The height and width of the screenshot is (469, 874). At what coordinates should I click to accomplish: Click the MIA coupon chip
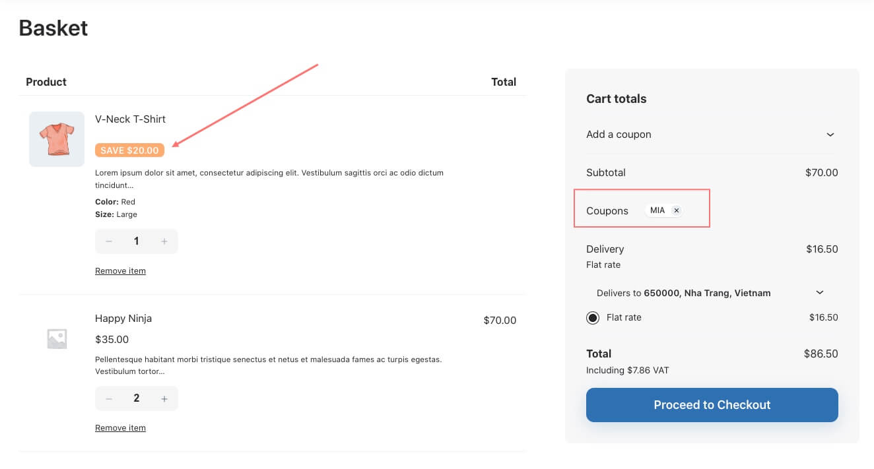(657, 210)
